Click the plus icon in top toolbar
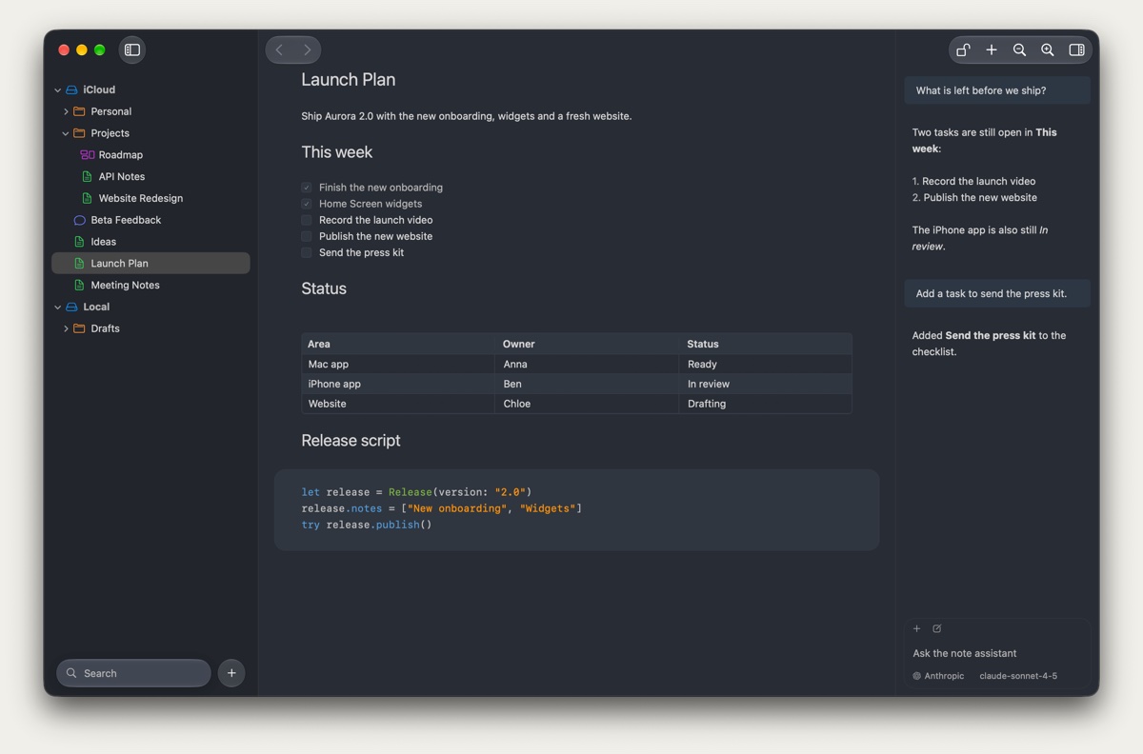The width and height of the screenshot is (1143, 754). point(992,50)
